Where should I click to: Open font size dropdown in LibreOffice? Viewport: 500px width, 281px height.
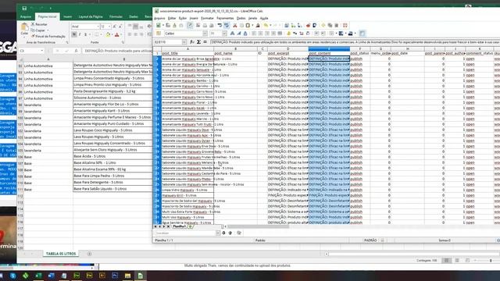[x=224, y=34]
